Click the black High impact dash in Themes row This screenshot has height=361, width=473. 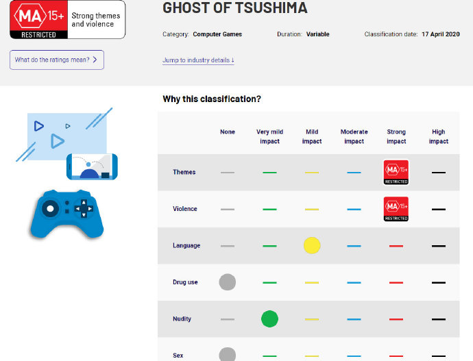(x=439, y=173)
